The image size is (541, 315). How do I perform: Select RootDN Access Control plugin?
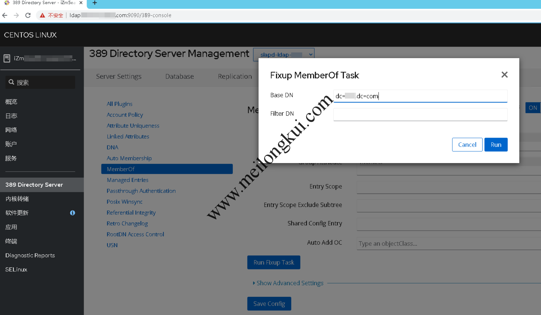(135, 234)
